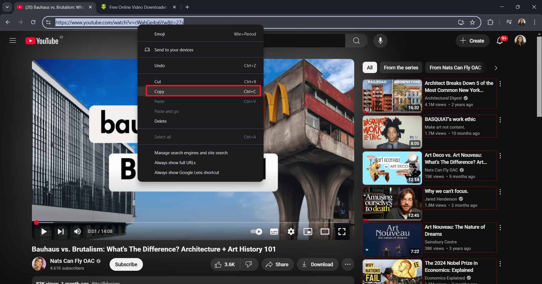Bookmark this page with star icon
The height and width of the screenshot is (284, 542).
point(472,22)
